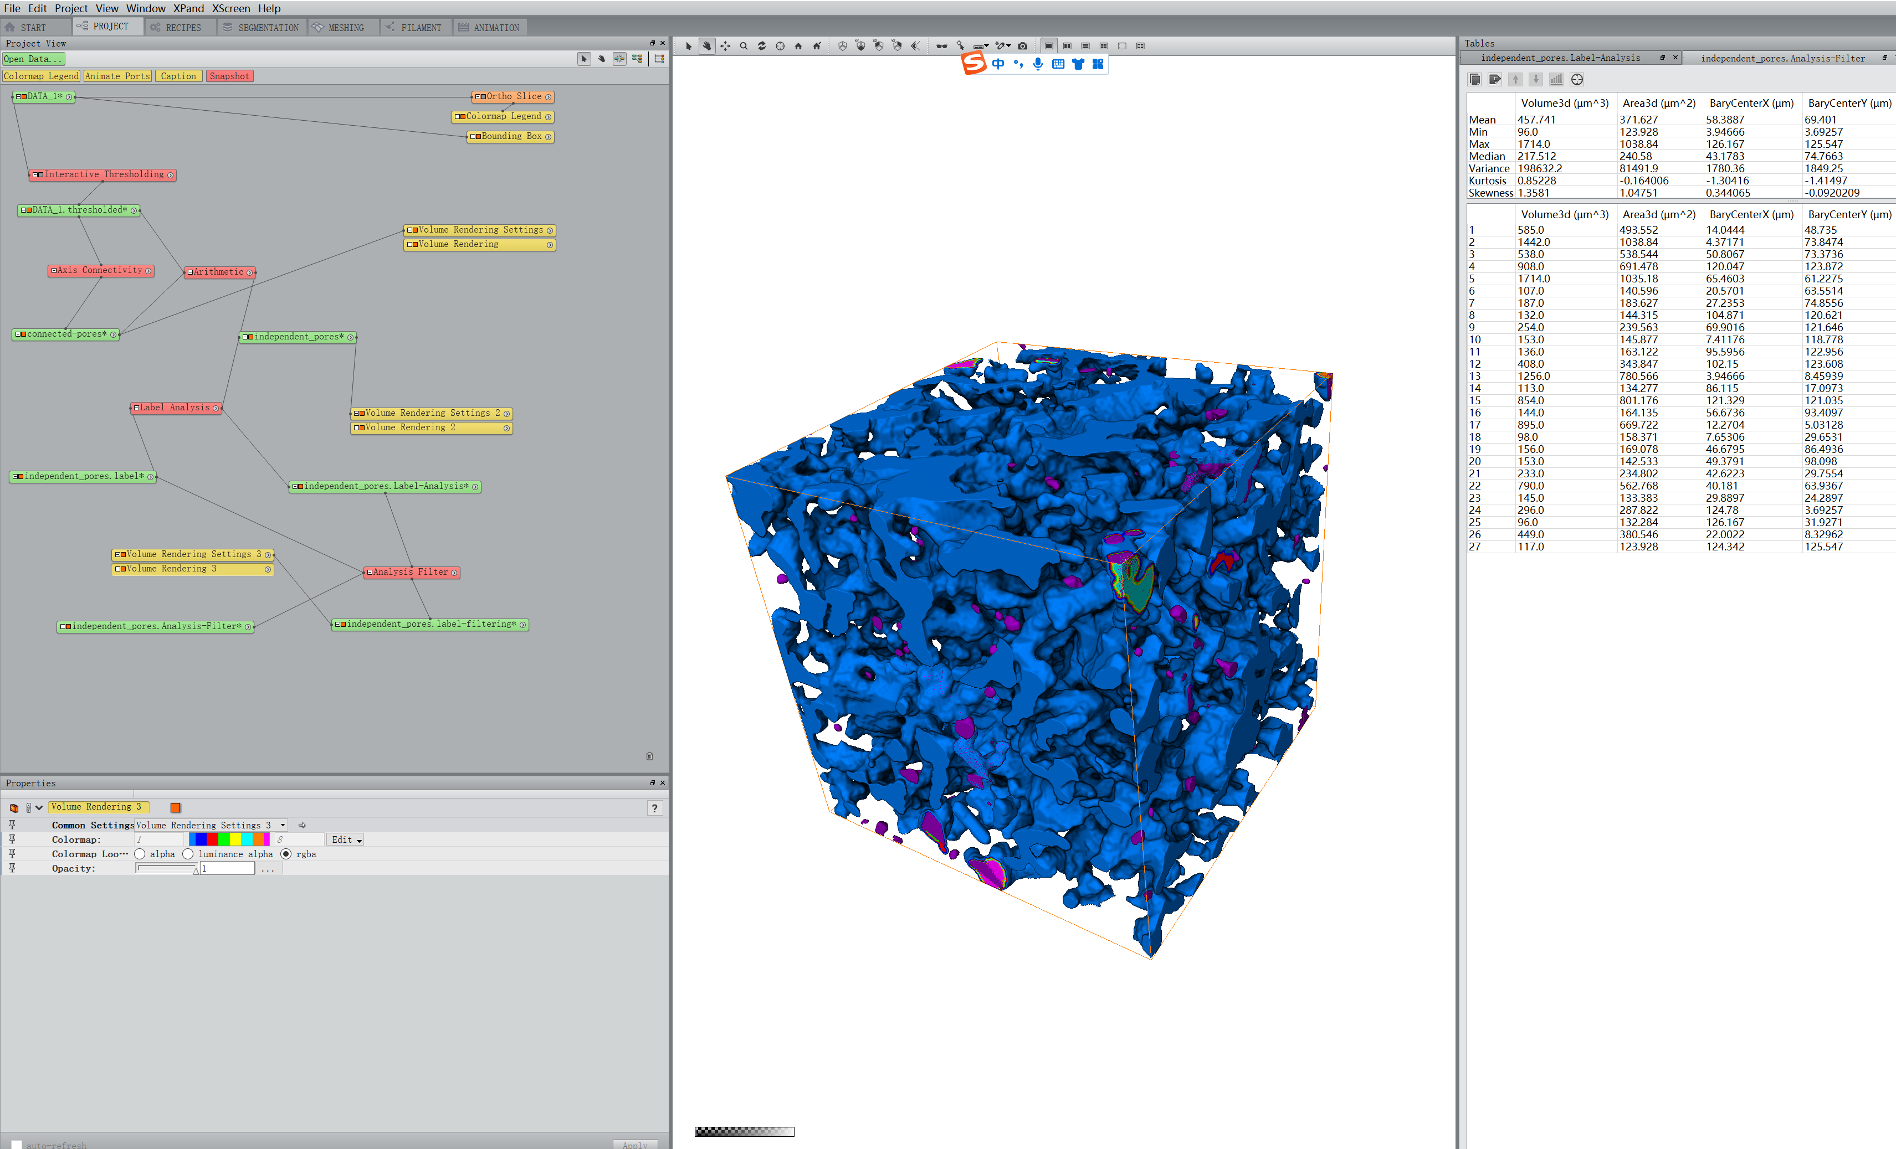Click the Snapshot shortcut button
The image size is (1896, 1149).
[x=229, y=76]
